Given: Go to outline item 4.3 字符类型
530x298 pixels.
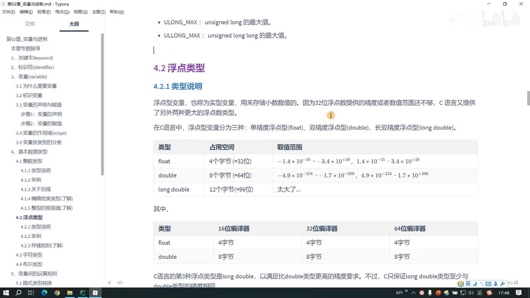Looking at the screenshot, I should click(29, 255).
